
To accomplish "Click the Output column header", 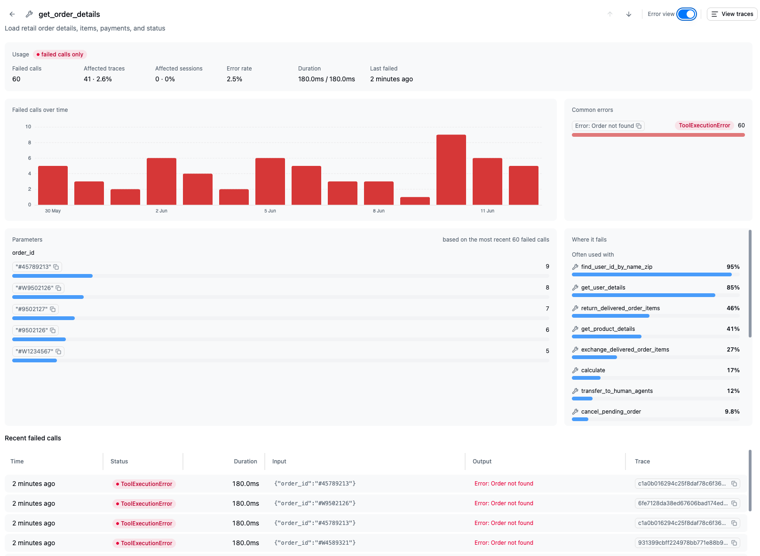I will [x=482, y=462].
